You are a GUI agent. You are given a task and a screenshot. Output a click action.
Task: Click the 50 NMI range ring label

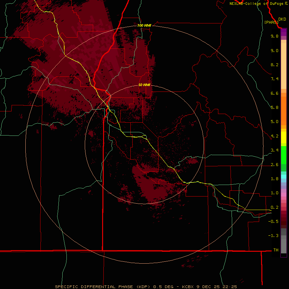click(144, 85)
